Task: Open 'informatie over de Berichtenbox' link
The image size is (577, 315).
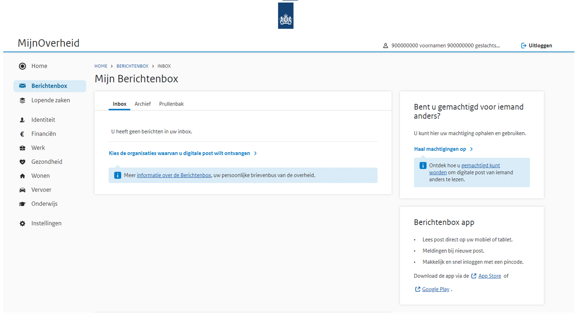Action: coord(174,175)
